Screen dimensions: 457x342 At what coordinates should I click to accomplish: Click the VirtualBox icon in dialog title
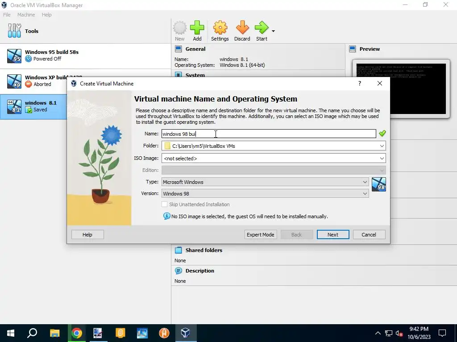pyautogui.click(x=74, y=83)
